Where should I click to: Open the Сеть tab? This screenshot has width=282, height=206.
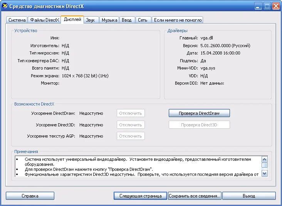click(143, 20)
